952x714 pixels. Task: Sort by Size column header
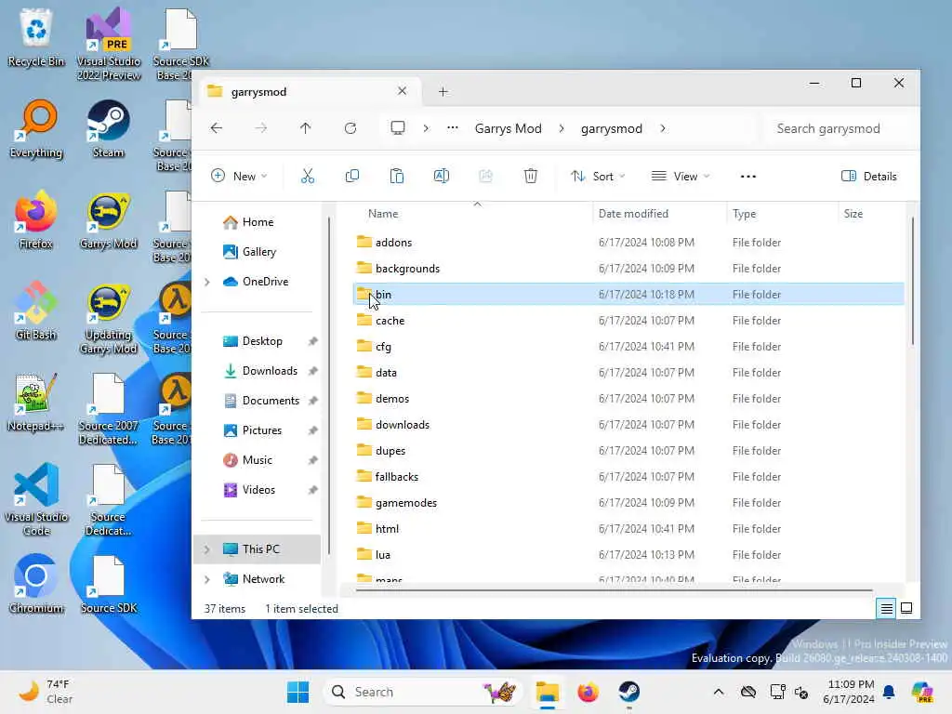(x=853, y=214)
